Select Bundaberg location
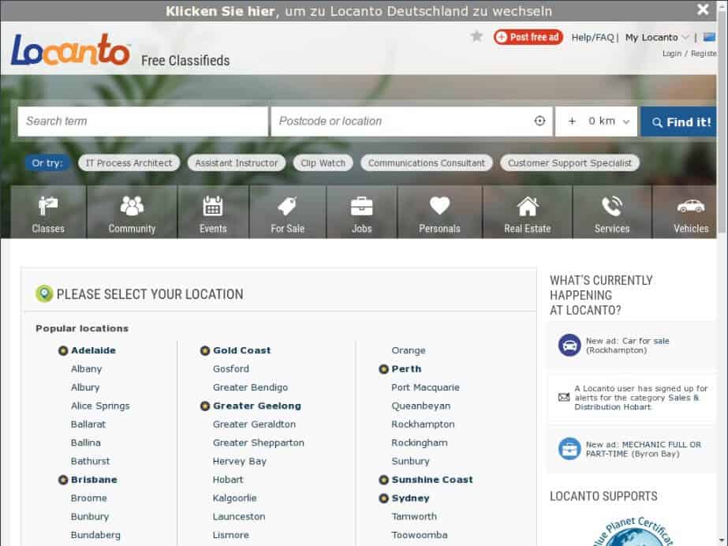 (95, 535)
